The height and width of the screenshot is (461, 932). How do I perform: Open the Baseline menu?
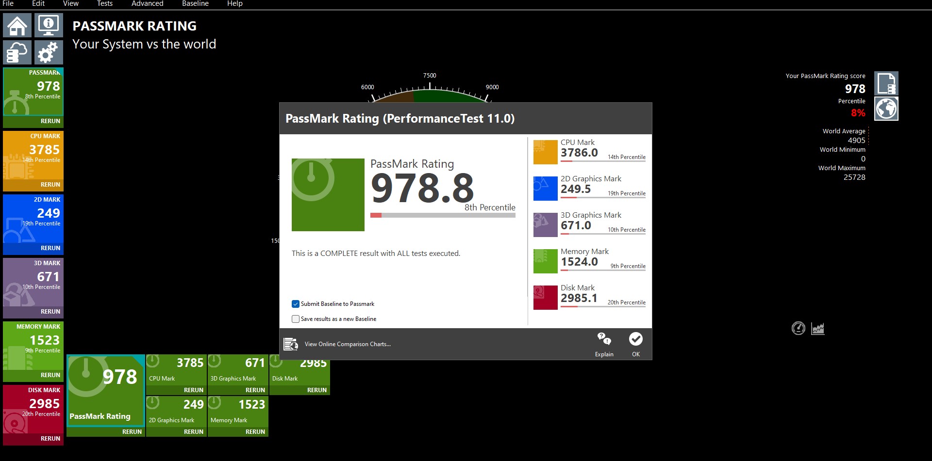[195, 3]
